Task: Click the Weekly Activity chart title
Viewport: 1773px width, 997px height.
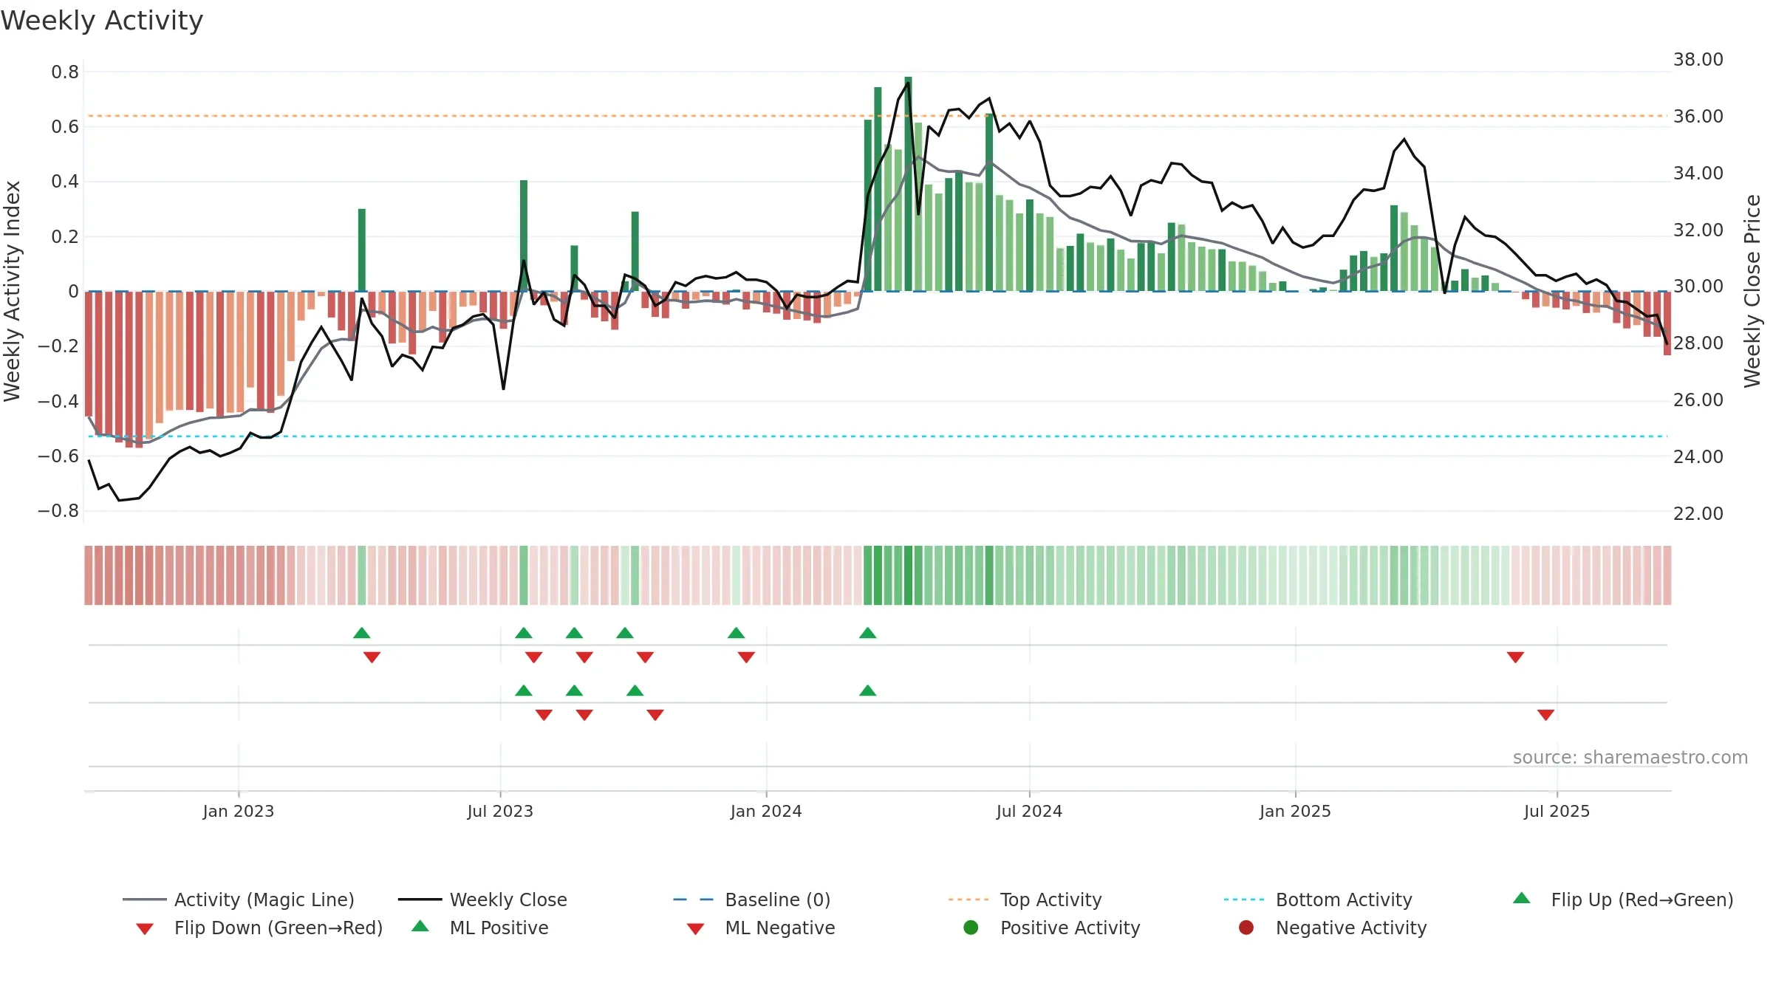Action: [x=102, y=21]
